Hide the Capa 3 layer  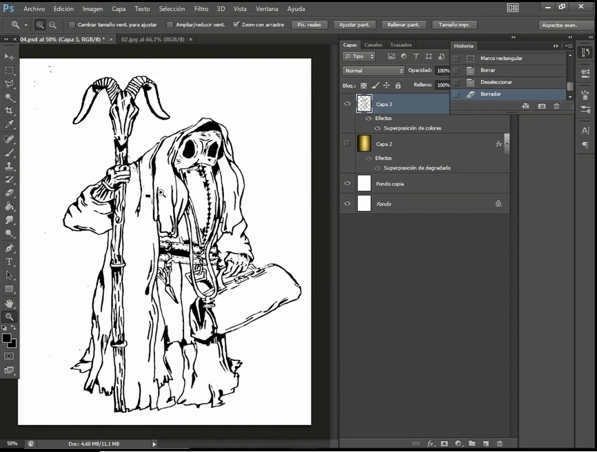point(347,104)
